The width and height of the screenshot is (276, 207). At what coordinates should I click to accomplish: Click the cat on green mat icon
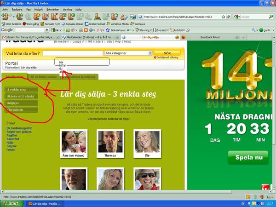[97, 17]
